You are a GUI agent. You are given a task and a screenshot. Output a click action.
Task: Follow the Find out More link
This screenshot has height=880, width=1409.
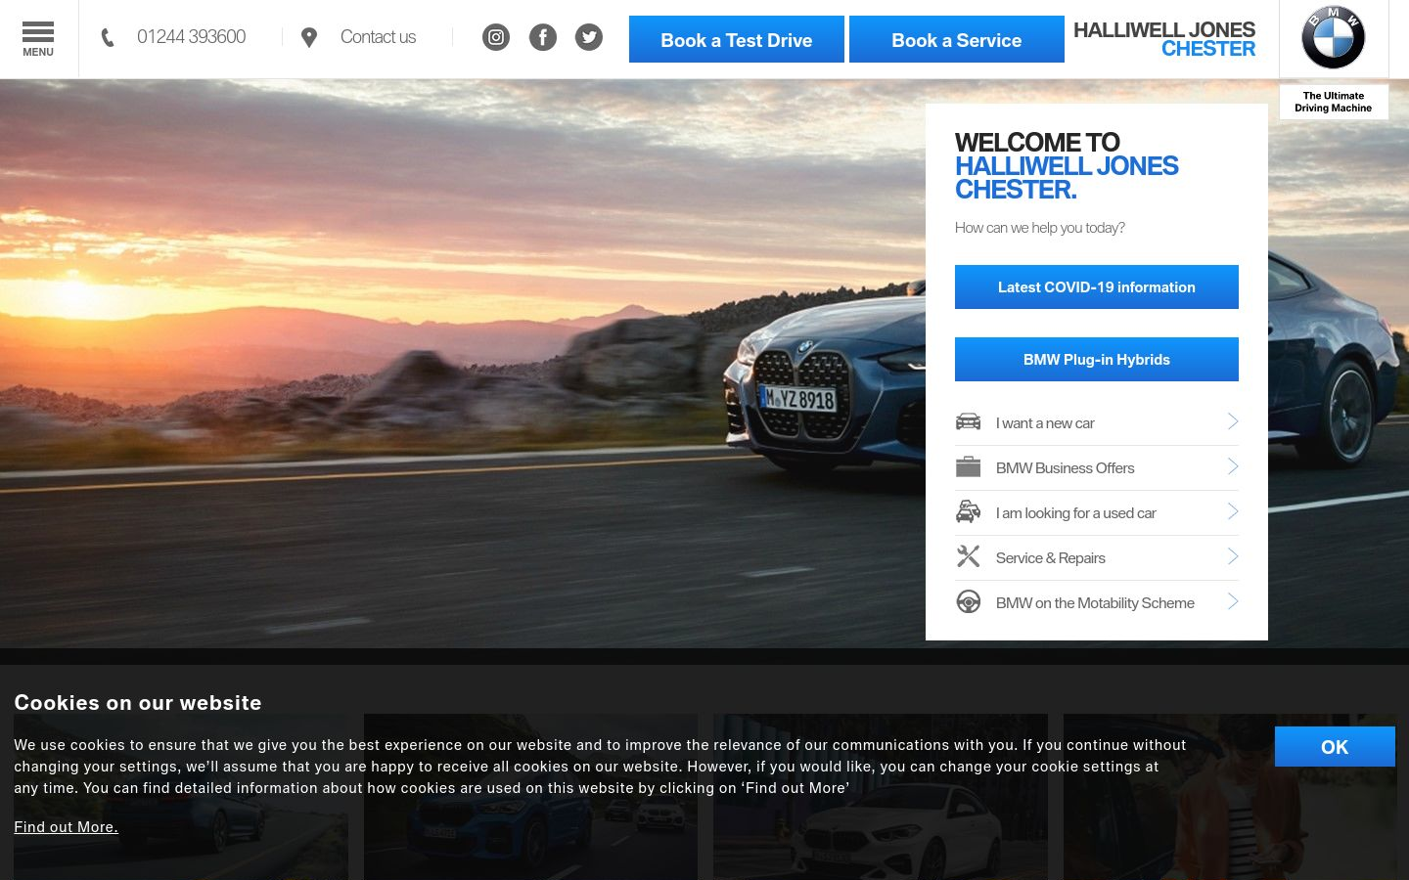coord(66,826)
